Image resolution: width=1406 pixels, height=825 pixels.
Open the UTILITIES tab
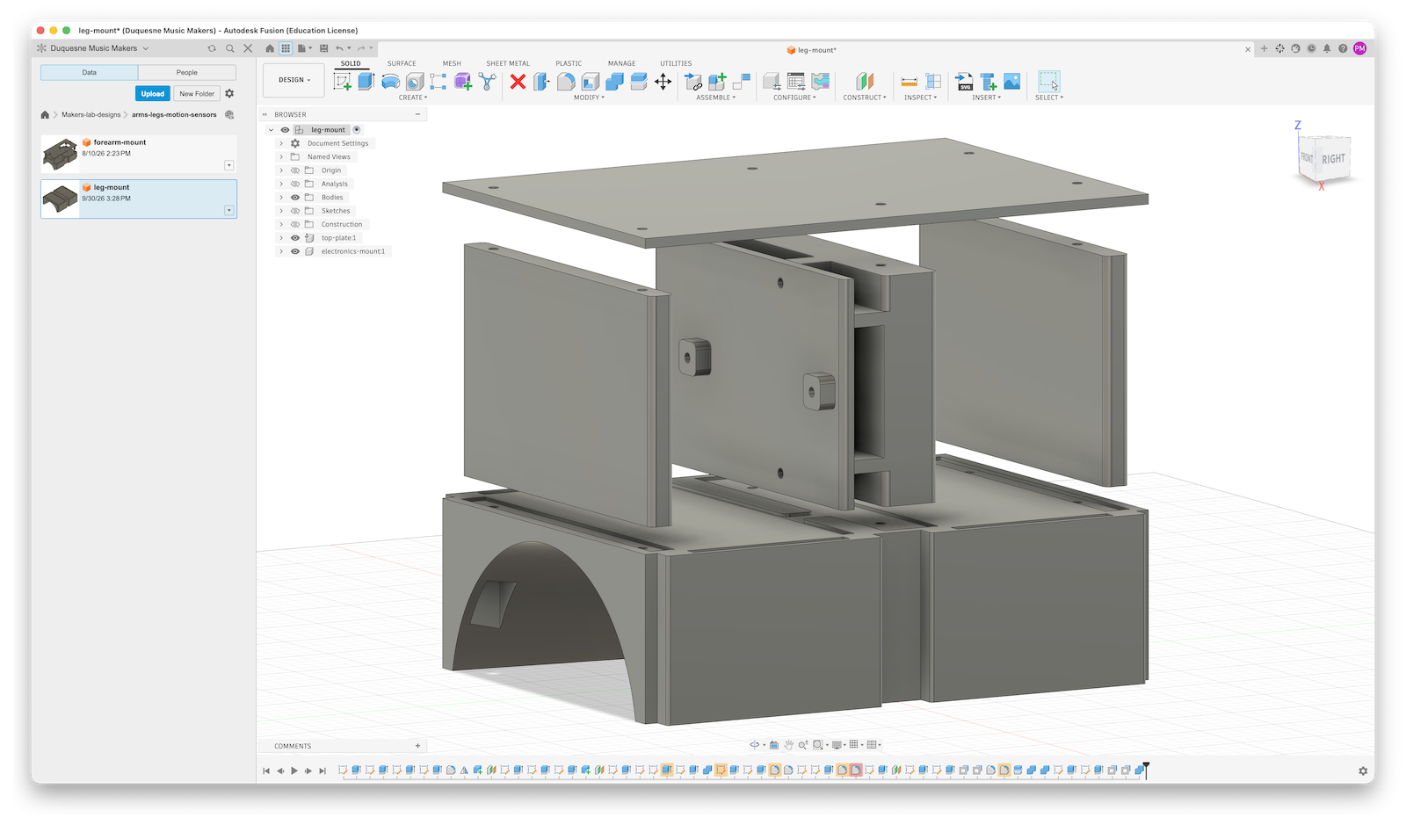pos(676,63)
